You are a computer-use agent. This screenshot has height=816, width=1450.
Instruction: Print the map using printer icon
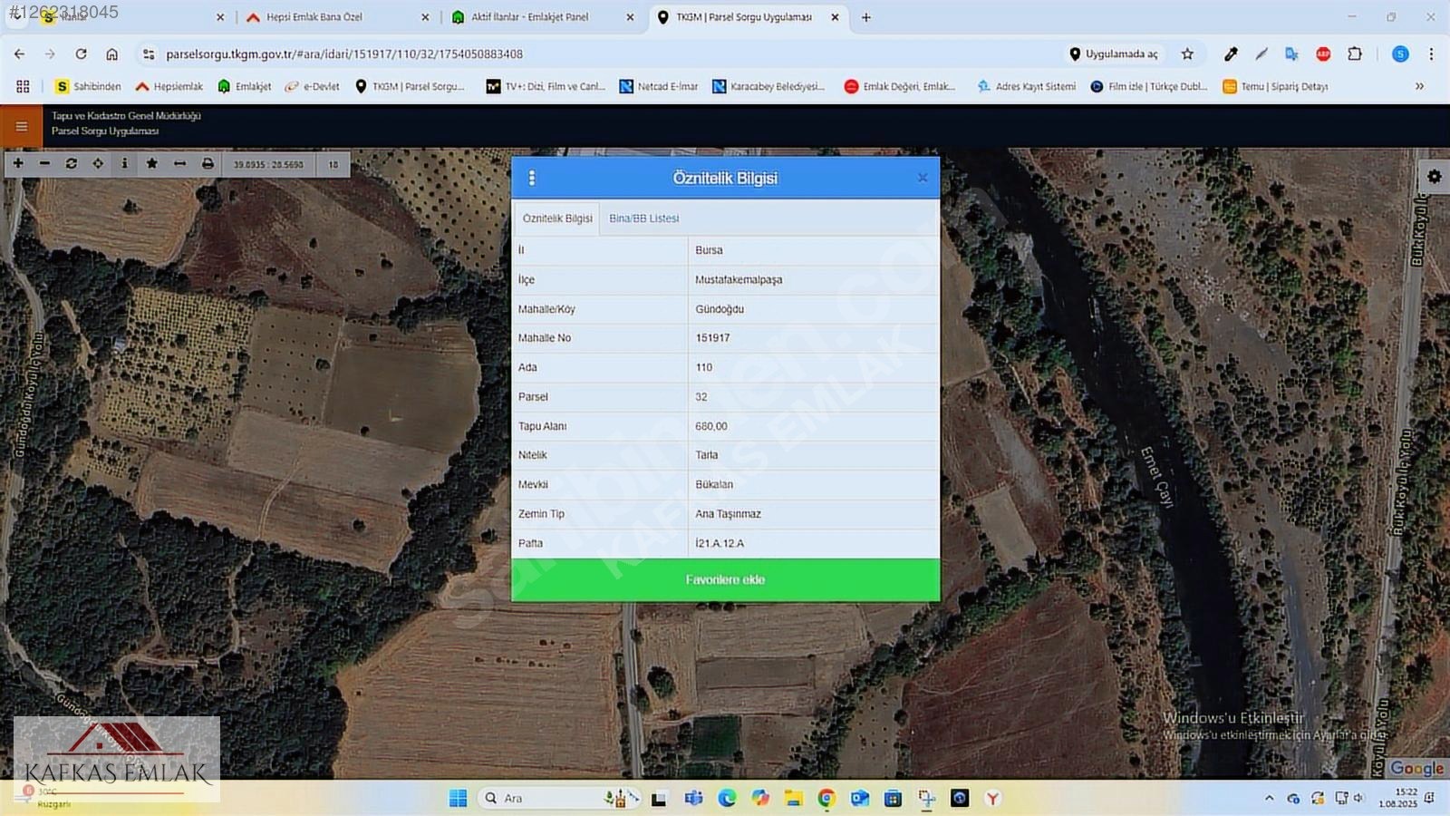(208, 163)
